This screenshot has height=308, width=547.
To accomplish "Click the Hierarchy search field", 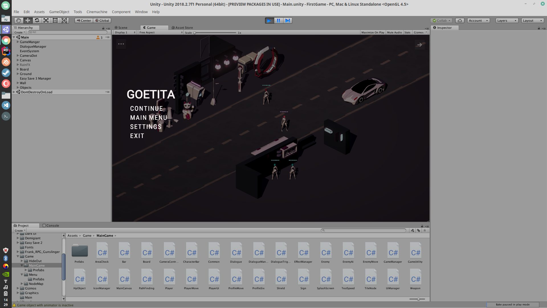I will click(x=68, y=33).
